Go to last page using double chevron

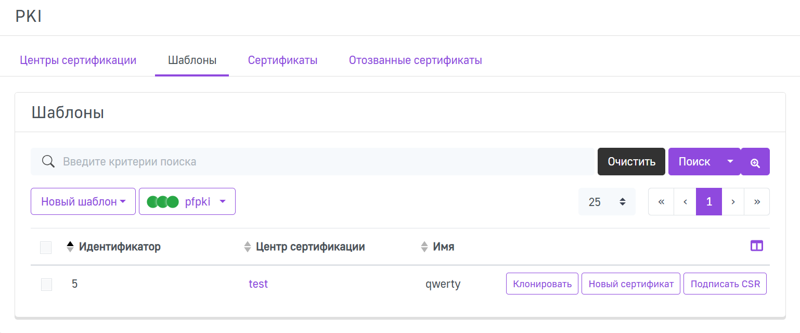pyautogui.click(x=757, y=202)
